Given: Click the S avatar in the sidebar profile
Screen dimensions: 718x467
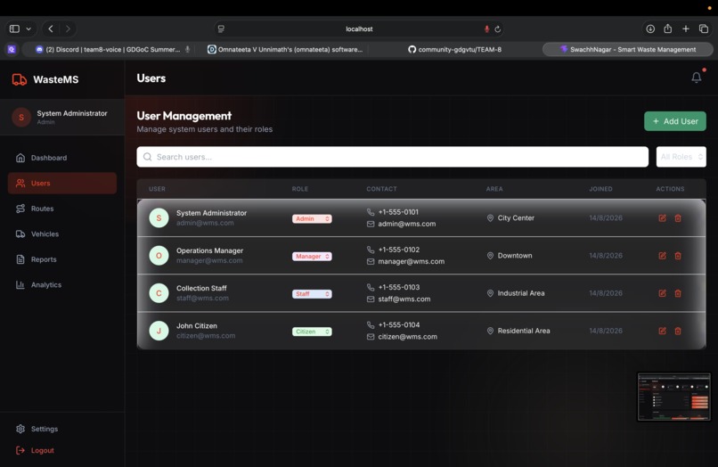Looking at the screenshot, I should point(21,118).
